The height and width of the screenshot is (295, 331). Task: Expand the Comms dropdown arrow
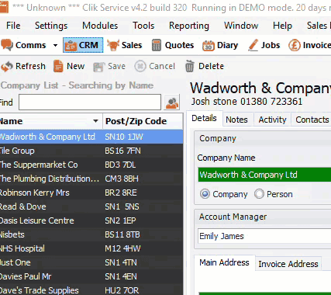(55, 45)
